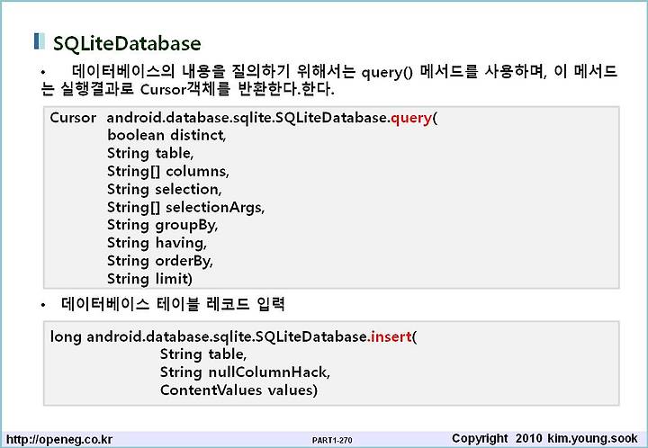Select the 'ContentValues values)' line
Viewport: 648px width, 448px height.
pos(238,390)
